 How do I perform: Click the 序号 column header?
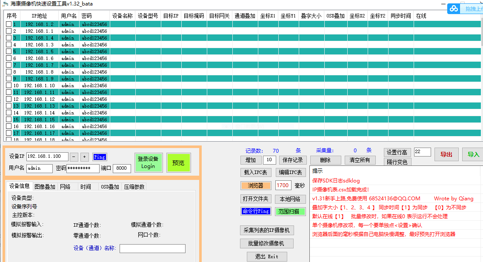coord(12,16)
